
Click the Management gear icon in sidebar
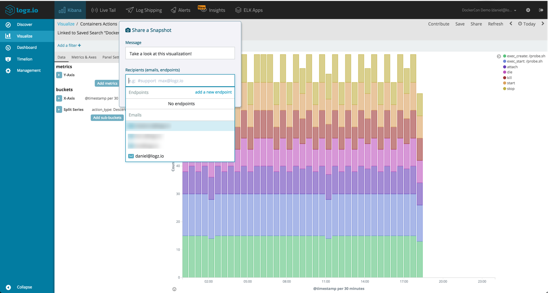8,71
